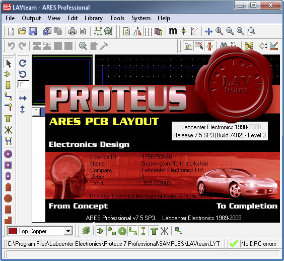This screenshot has width=284, height=261.
Task: Open the Tools menu
Action: (x=117, y=18)
